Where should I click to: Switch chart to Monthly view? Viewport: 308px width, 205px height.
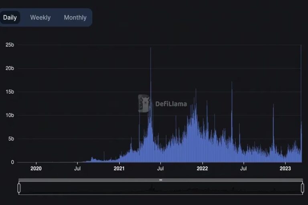[x=75, y=18]
